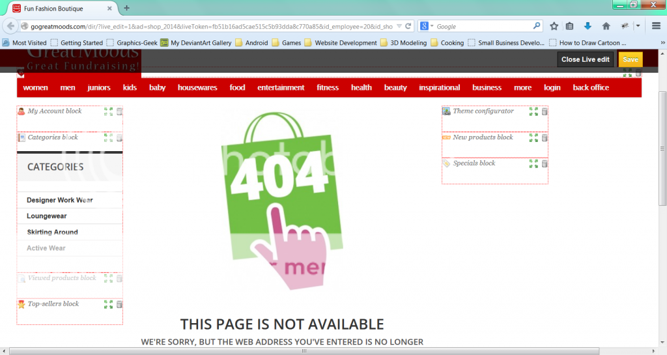Switch to Fun Fashion Boutique tab
667x355 pixels.
(x=59, y=8)
